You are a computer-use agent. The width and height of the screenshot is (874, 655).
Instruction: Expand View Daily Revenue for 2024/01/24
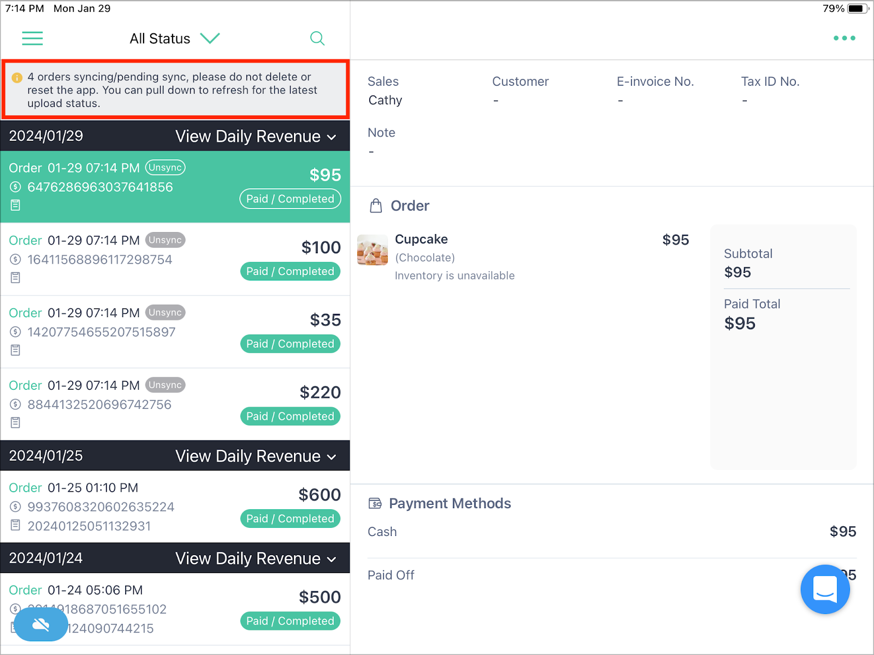[x=256, y=558]
